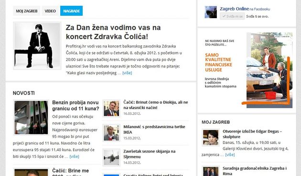The image size is (301, 176).
Task: Click thumbnail beside Milanović IKEA article
Action: (111, 133)
